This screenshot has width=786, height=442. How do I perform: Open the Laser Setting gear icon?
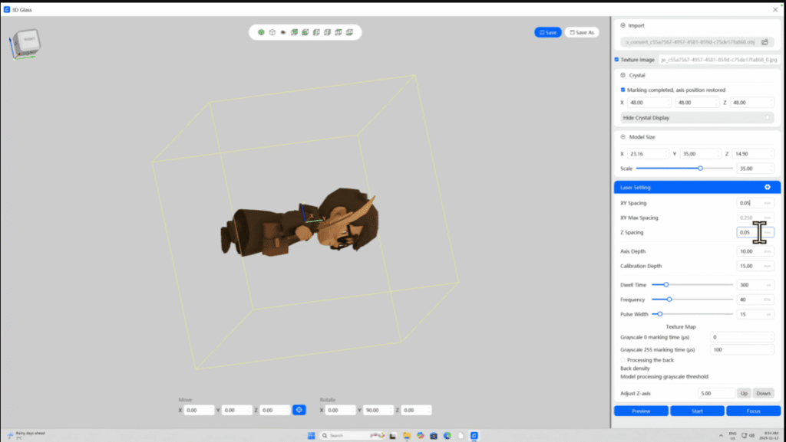(767, 187)
